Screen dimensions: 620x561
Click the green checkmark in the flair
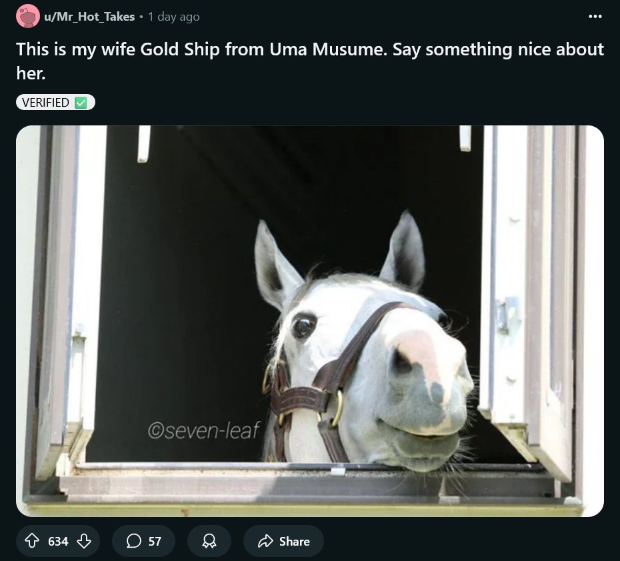[81, 103]
